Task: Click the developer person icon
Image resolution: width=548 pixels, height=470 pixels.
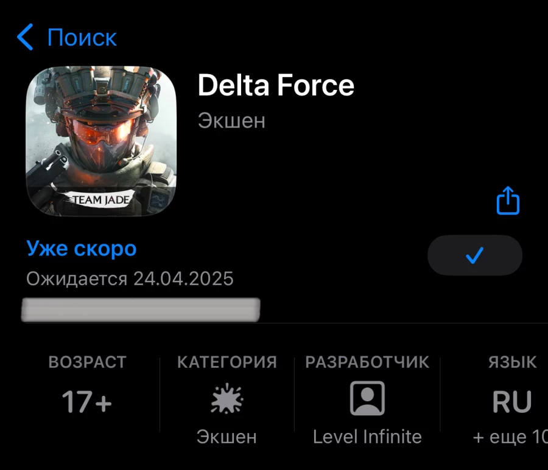Action: click(x=367, y=399)
